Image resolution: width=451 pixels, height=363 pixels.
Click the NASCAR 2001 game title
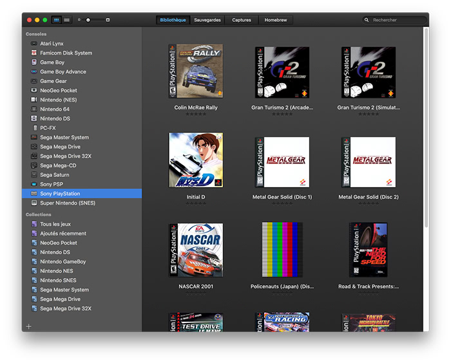coord(196,286)
